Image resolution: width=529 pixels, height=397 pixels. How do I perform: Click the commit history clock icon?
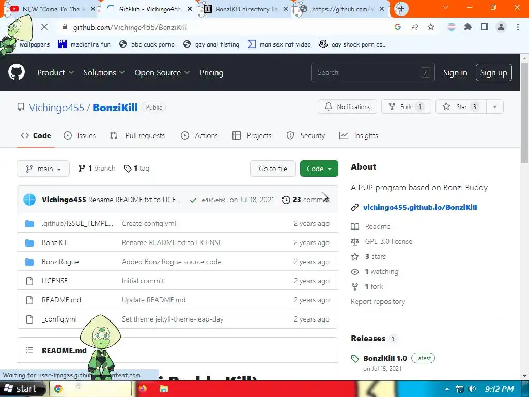pyautogui.click(x=286, y=200)
